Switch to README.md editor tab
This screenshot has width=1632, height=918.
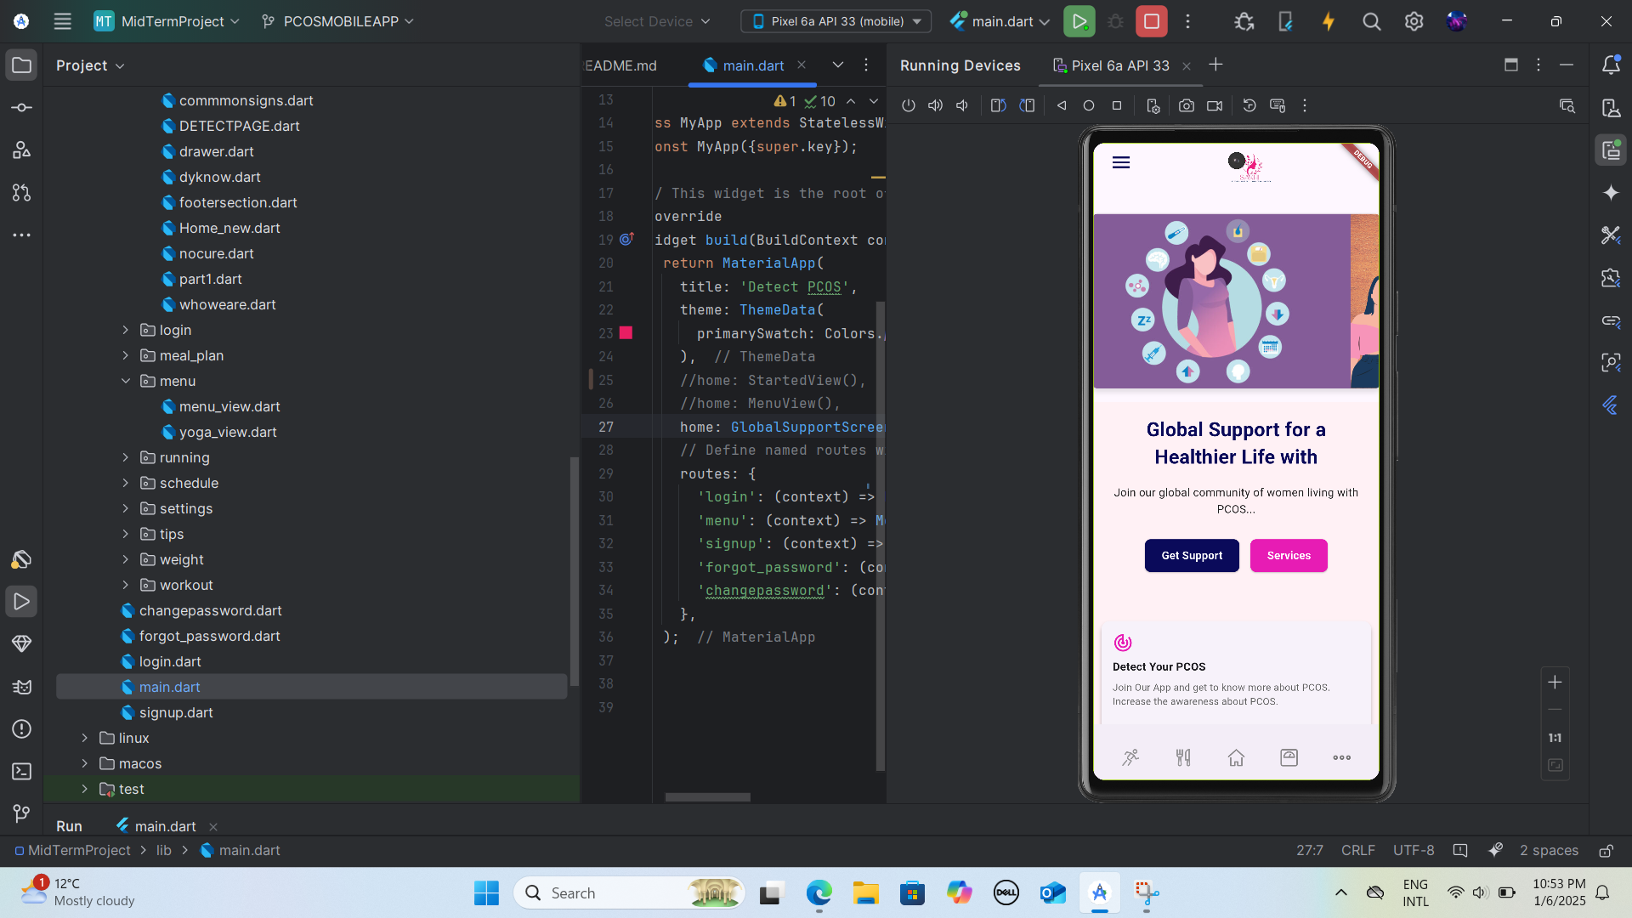(x=620, y=65)
